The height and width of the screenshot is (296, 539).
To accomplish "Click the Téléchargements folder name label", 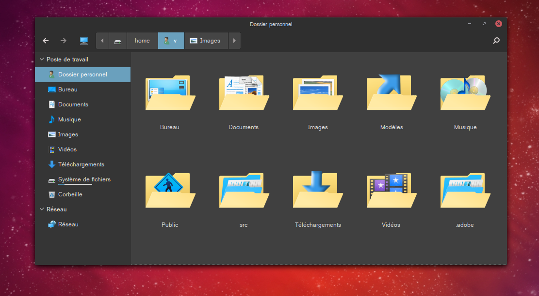I will tap(318, 225).
